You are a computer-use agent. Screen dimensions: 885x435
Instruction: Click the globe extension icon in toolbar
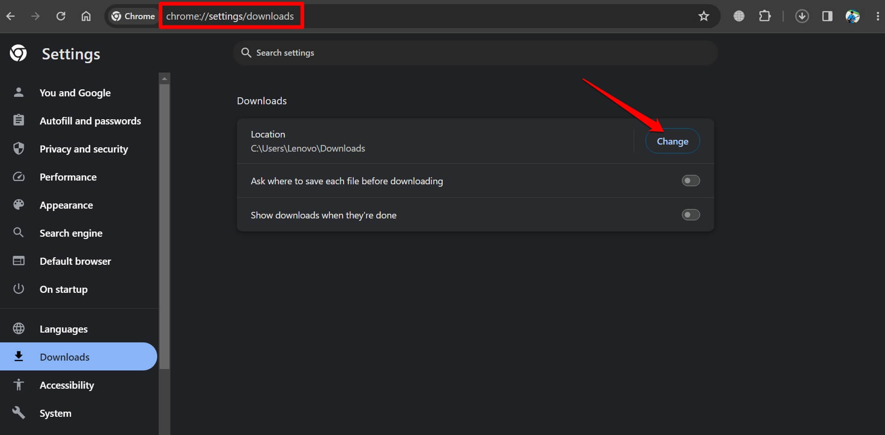[x=739, y=16]
